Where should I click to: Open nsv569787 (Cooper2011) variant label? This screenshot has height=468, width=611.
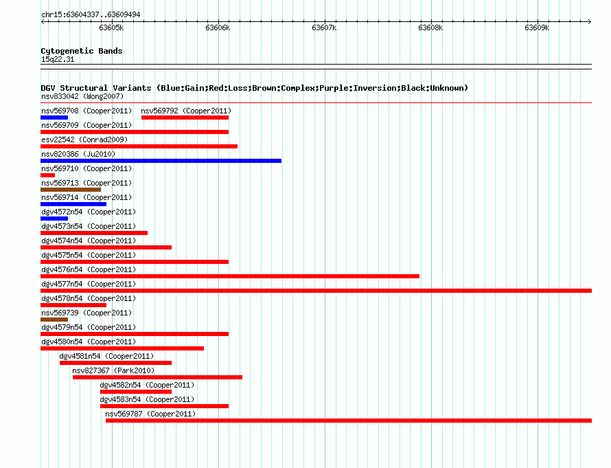click(x=150, y=414)
